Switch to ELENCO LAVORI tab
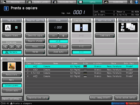 39,2
